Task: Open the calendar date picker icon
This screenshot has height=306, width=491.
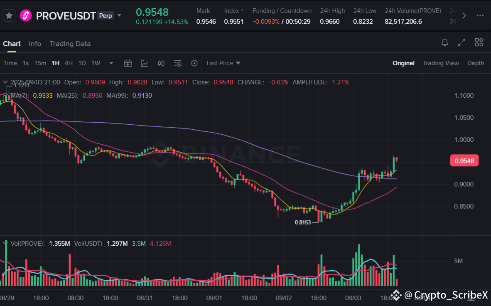Action: (x=128, y=63)
